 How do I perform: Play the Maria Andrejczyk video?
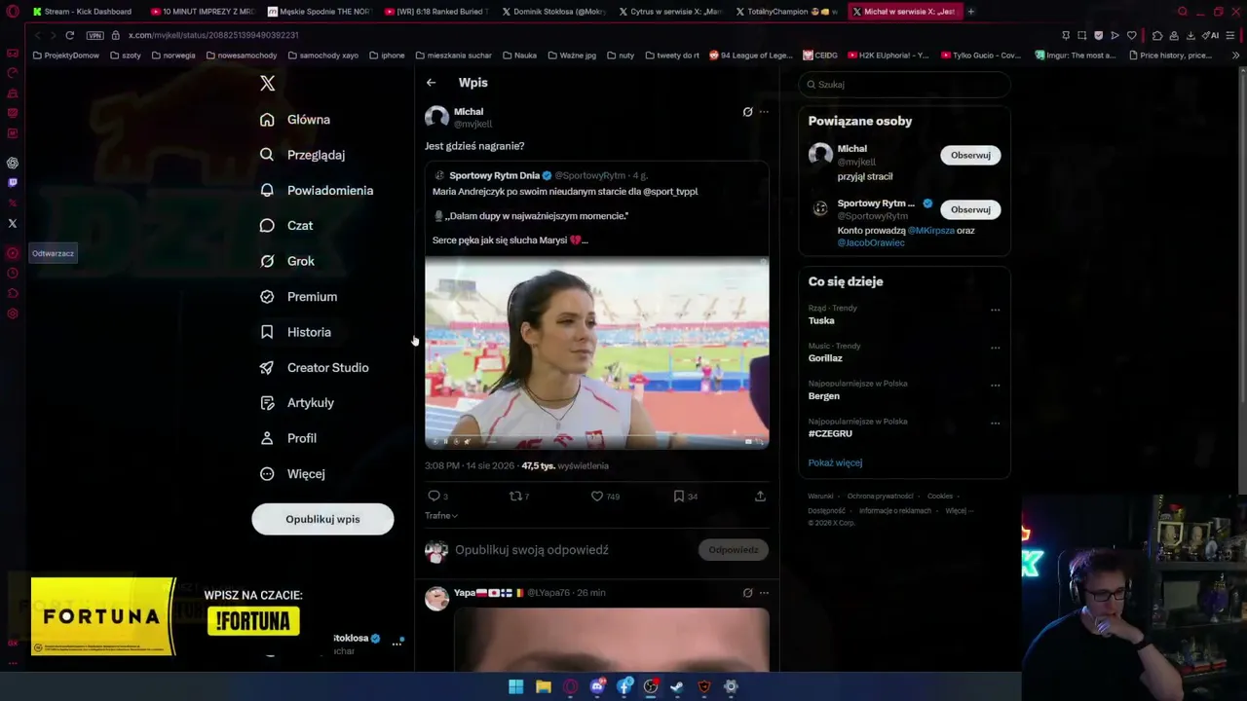coord(596,352)
